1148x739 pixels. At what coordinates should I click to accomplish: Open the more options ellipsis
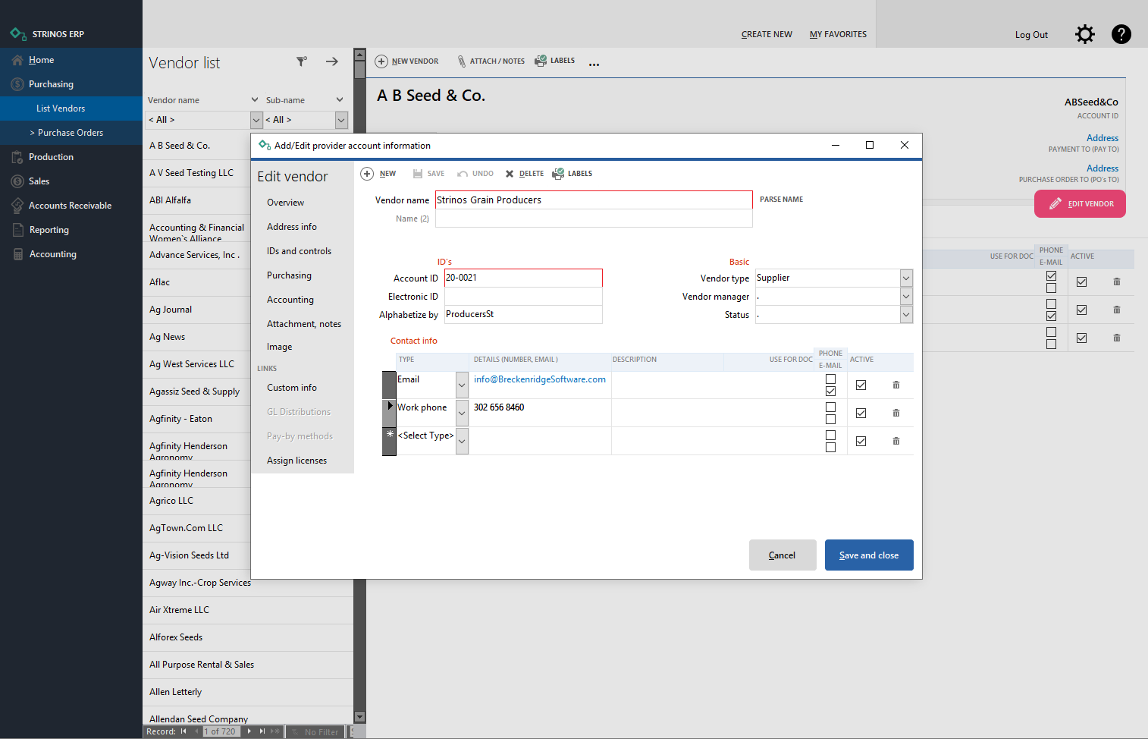[594, 64]
